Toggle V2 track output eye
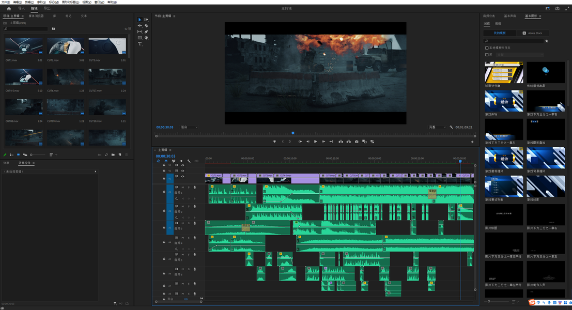Image resolution: width=572 pixels, height=310 pixels. pos(183,171)
